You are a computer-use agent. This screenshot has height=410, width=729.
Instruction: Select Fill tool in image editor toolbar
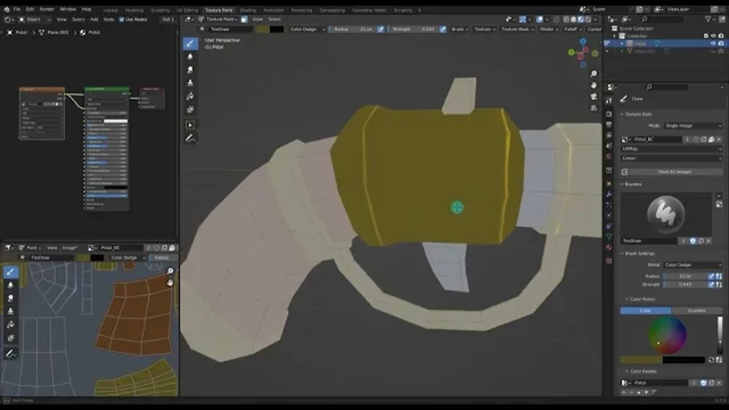[x=10, y=324]
